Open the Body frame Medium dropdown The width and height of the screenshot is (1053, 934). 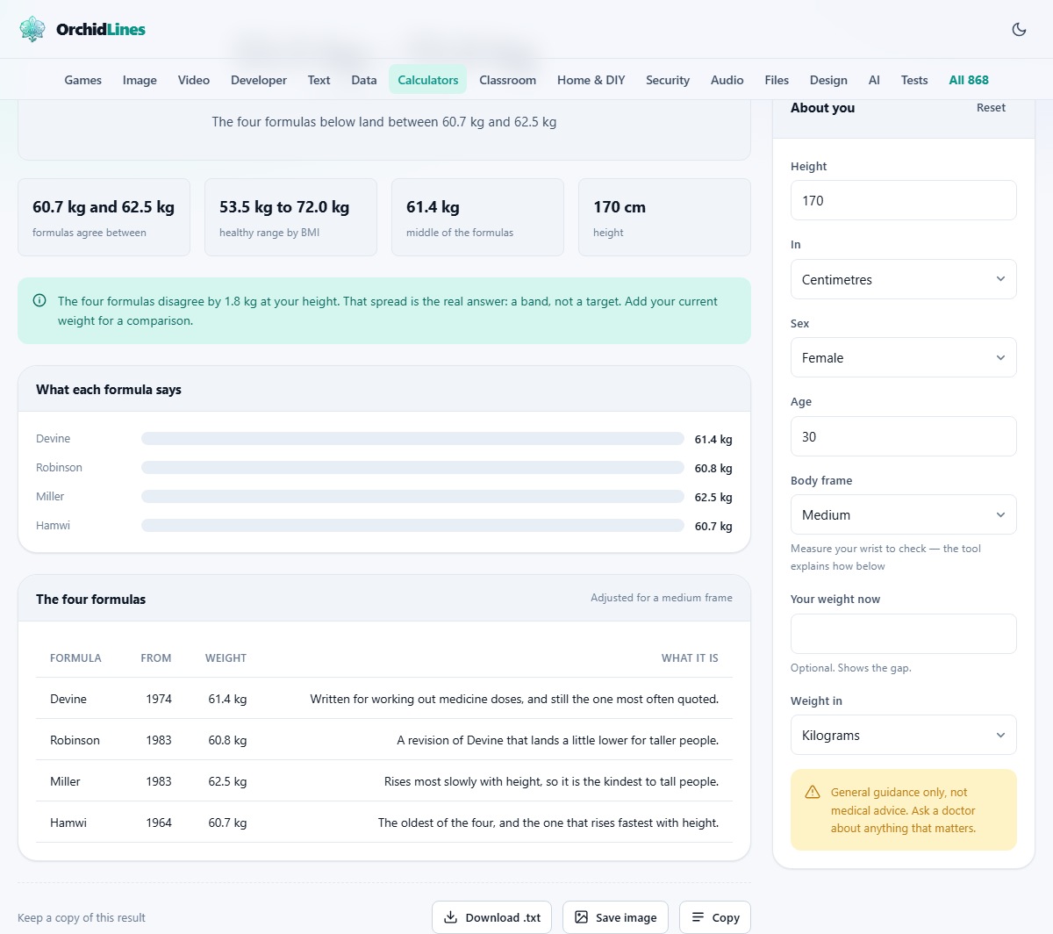[x=904, y=514]
